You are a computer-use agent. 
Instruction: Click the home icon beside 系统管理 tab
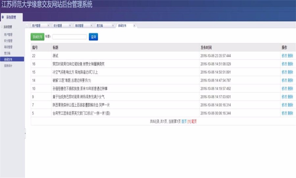click(3, 17)
